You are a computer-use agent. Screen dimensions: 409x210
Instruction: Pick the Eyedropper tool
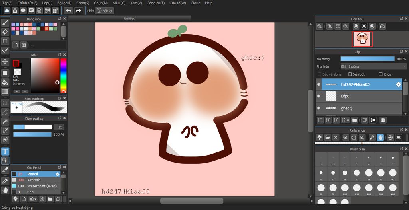[x=5, y=181]
